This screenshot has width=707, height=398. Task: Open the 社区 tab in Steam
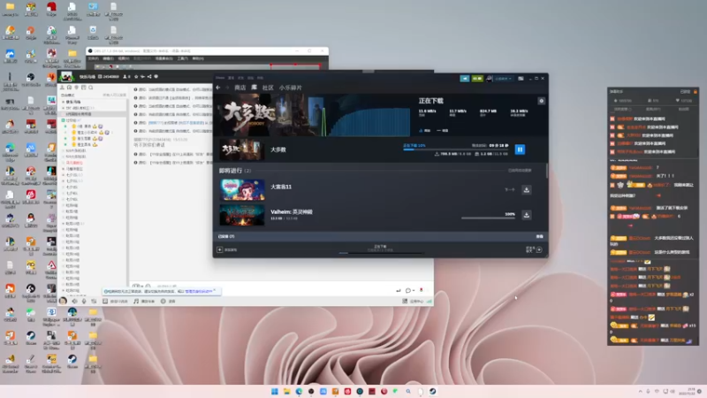point(268,88)
